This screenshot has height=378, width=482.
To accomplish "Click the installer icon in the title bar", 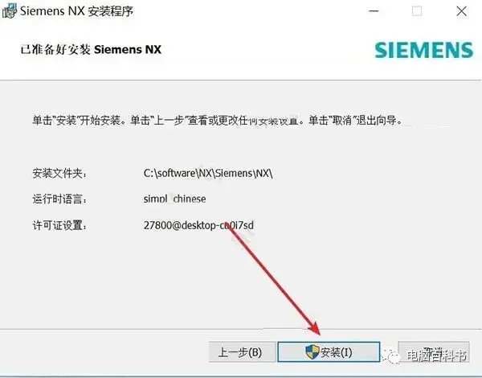I will pos(9,11).
